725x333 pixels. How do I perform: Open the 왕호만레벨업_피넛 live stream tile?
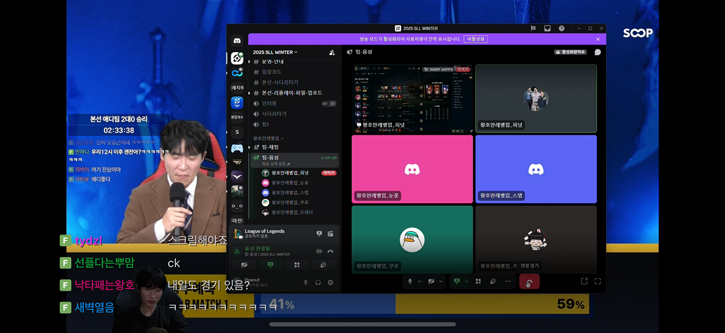point(413,98)
